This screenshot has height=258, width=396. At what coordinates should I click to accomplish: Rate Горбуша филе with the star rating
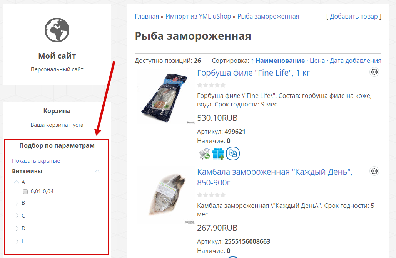[211, 85]
